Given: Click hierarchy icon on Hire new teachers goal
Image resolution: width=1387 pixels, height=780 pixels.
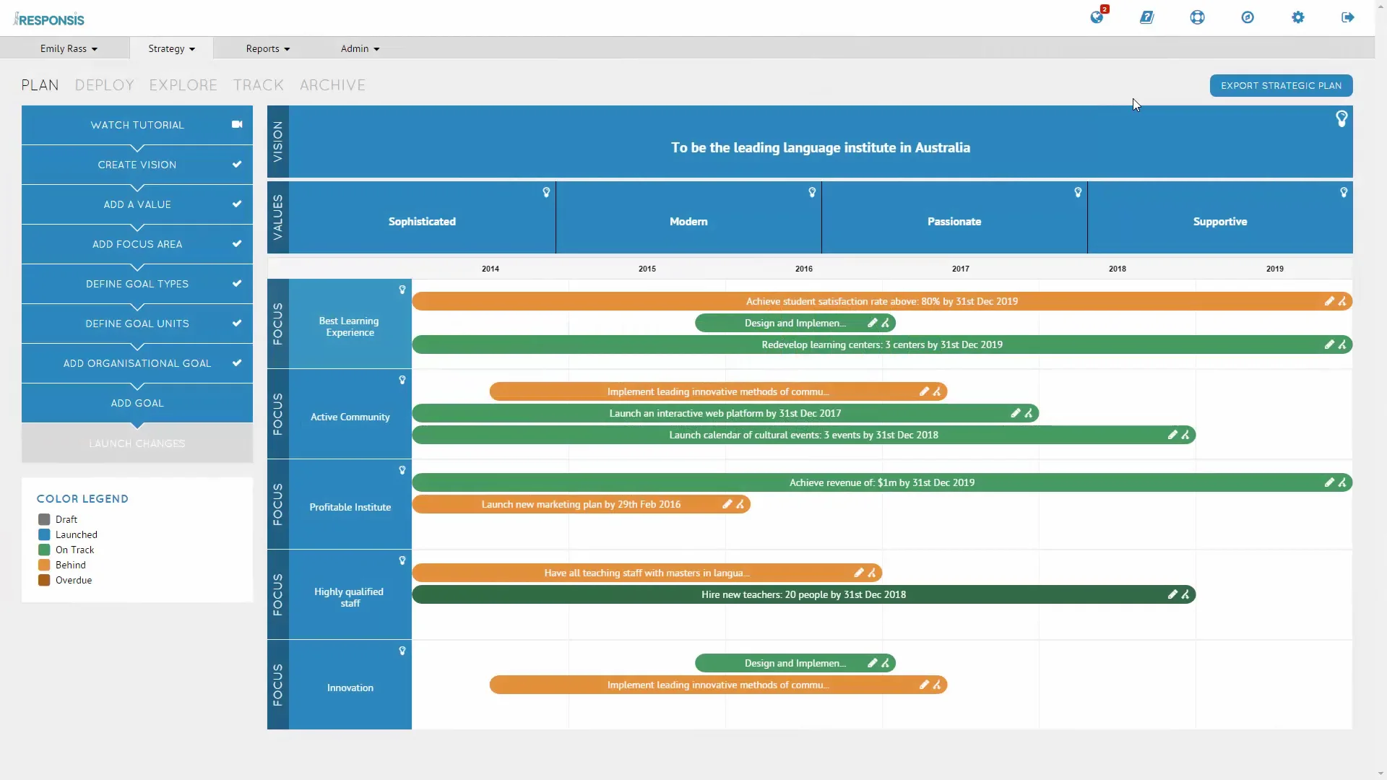Looking at the screenshot, I should click(x=1185, y=594).
